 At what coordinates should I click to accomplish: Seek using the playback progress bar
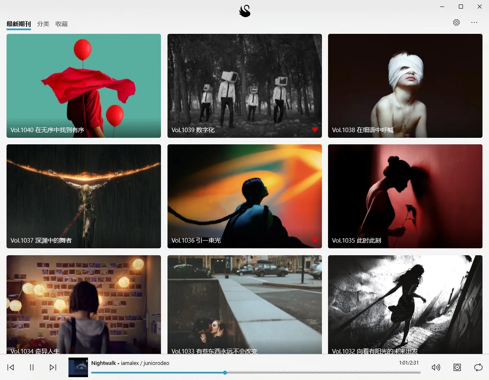point(256,372)
